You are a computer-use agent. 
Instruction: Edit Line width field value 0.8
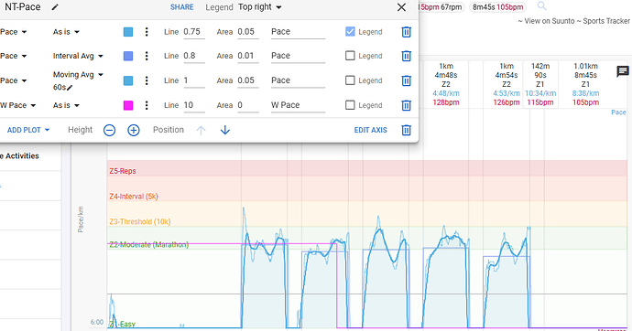click(194, 56)
